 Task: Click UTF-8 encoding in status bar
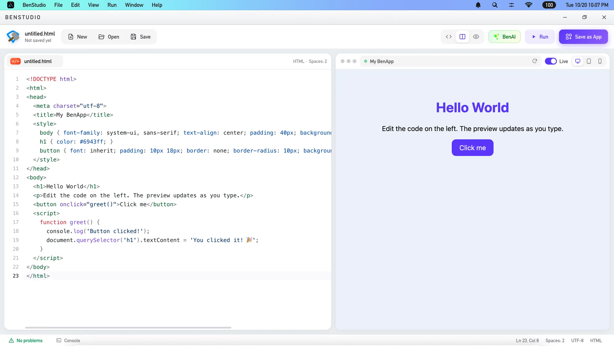(x=577, y=340)
